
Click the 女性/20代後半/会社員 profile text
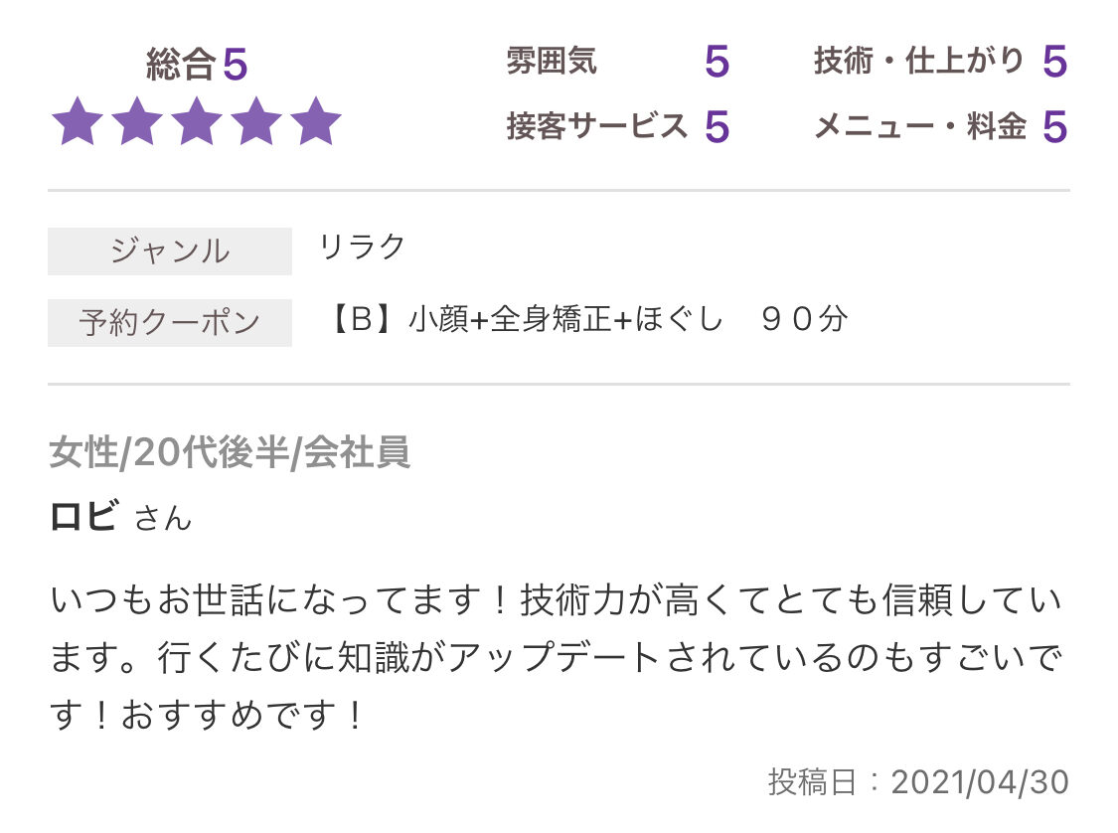230,452
